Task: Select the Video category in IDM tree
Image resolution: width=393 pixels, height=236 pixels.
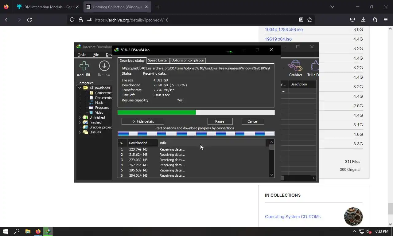Action: pos(99,112)
